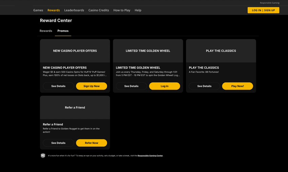Click Sign Up Now button
Screen dimensions: 288x172
[x=91, y=86]
